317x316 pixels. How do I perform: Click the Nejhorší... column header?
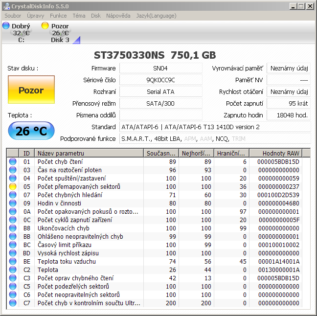(x=196, y=153)
